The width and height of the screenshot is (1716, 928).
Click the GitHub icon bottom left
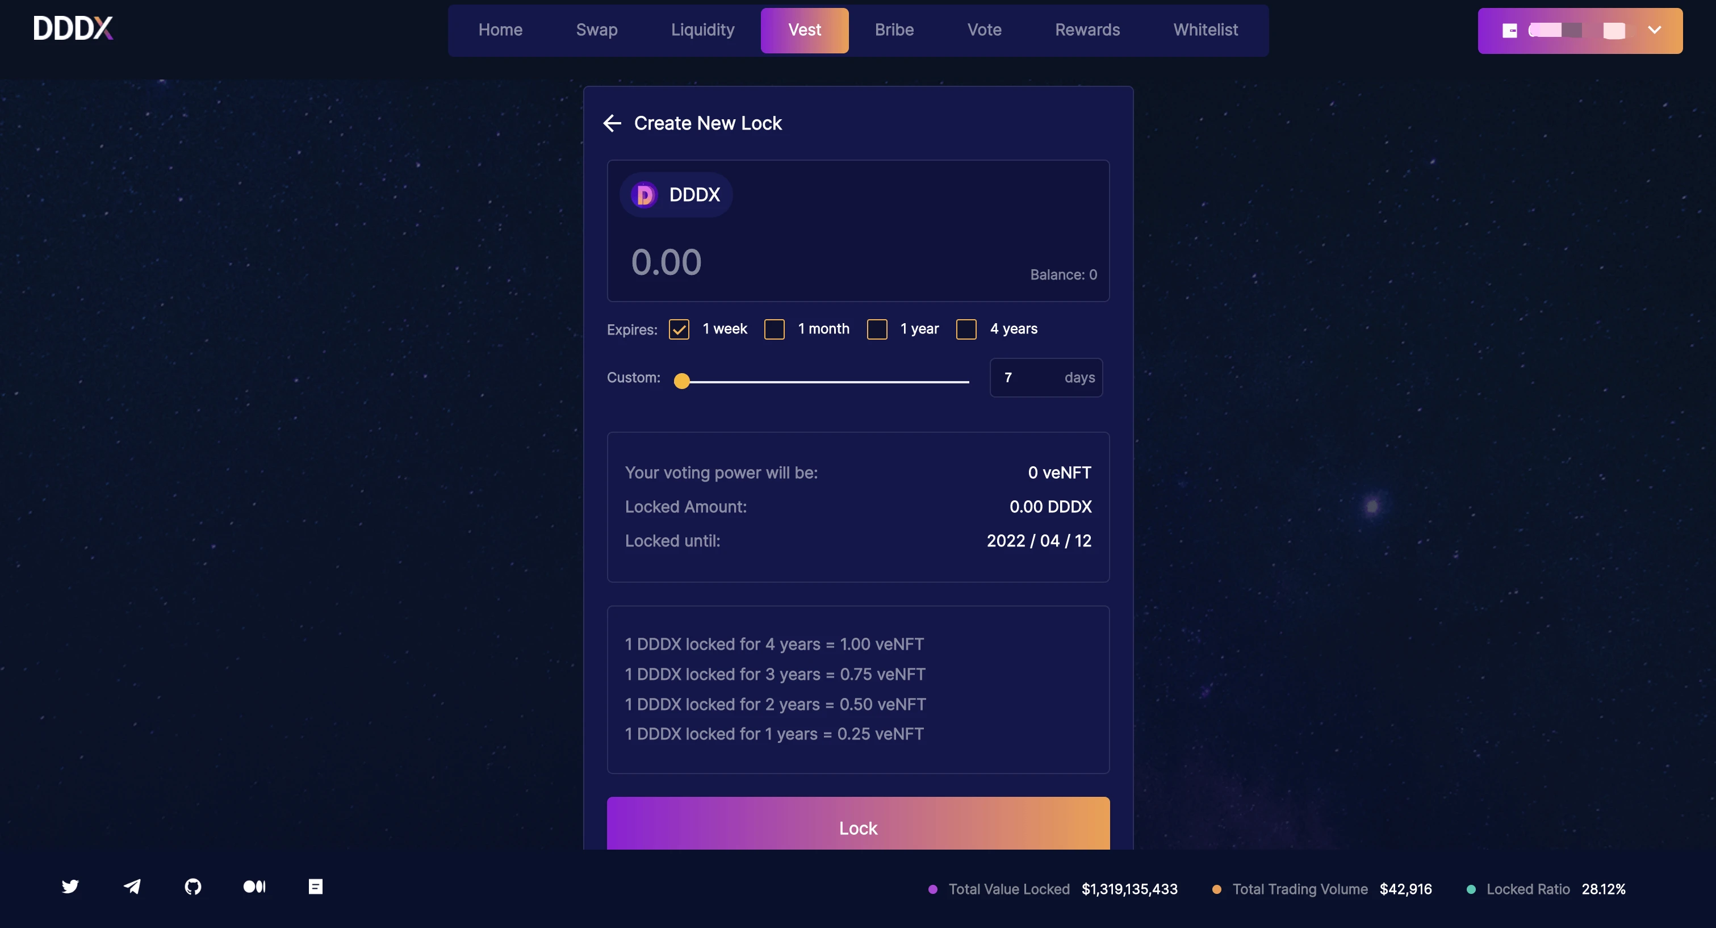coord(192,886)
